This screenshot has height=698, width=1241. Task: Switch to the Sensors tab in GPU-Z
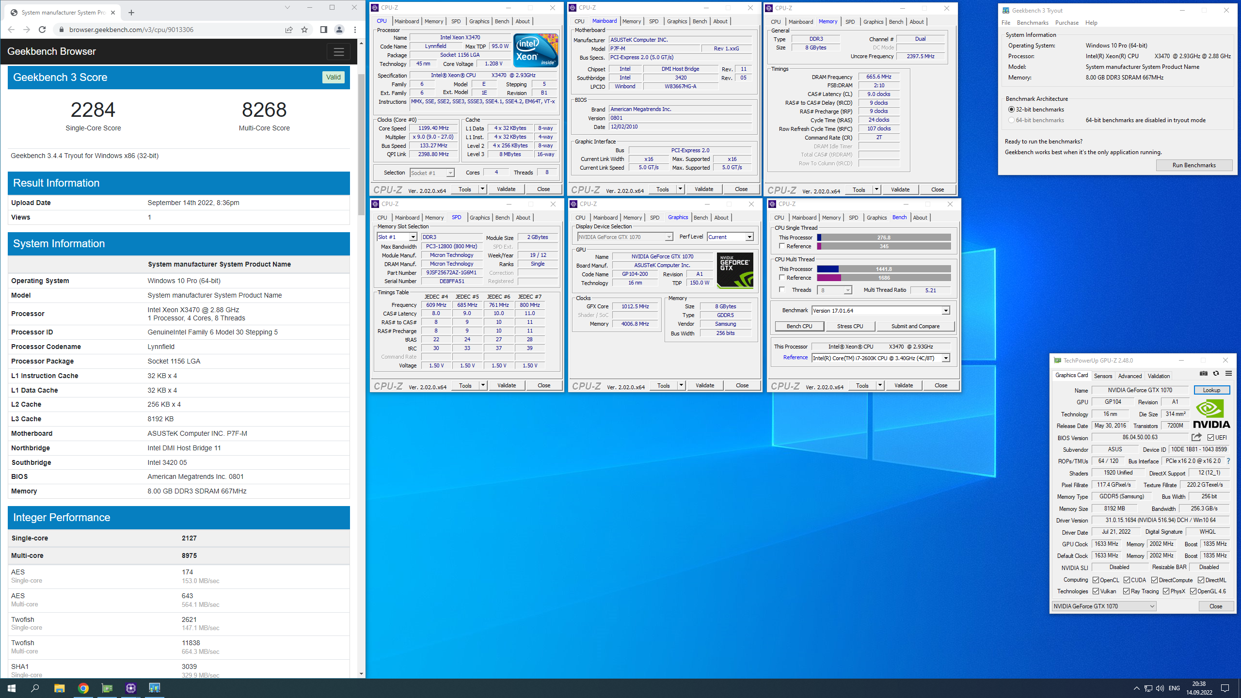pyautogui.click(x=1103, y=376)
